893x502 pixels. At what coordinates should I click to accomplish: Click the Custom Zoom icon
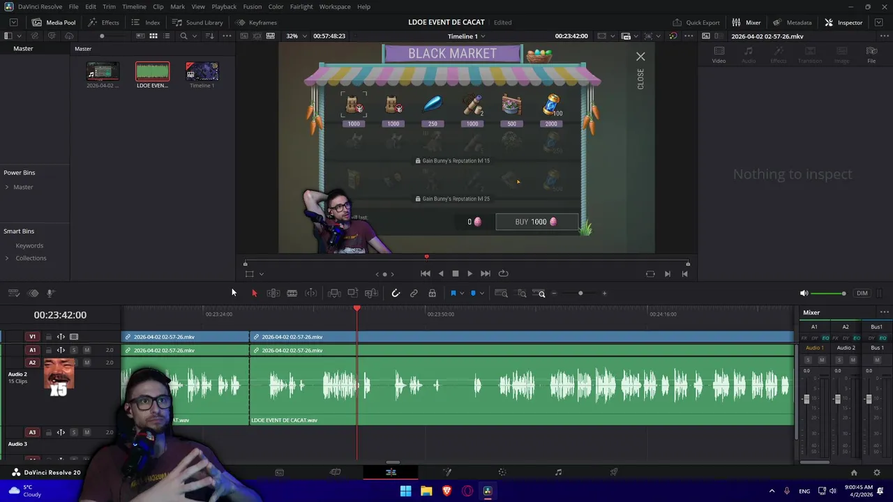539,294
